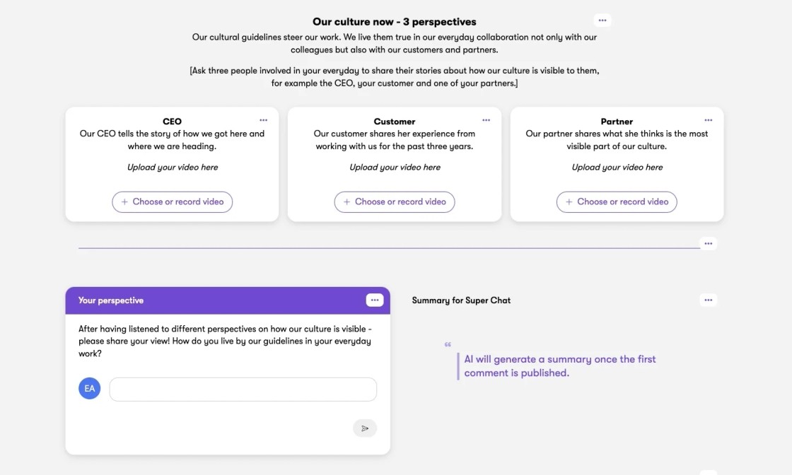Choose or record video for CEO

coord(173,201)
